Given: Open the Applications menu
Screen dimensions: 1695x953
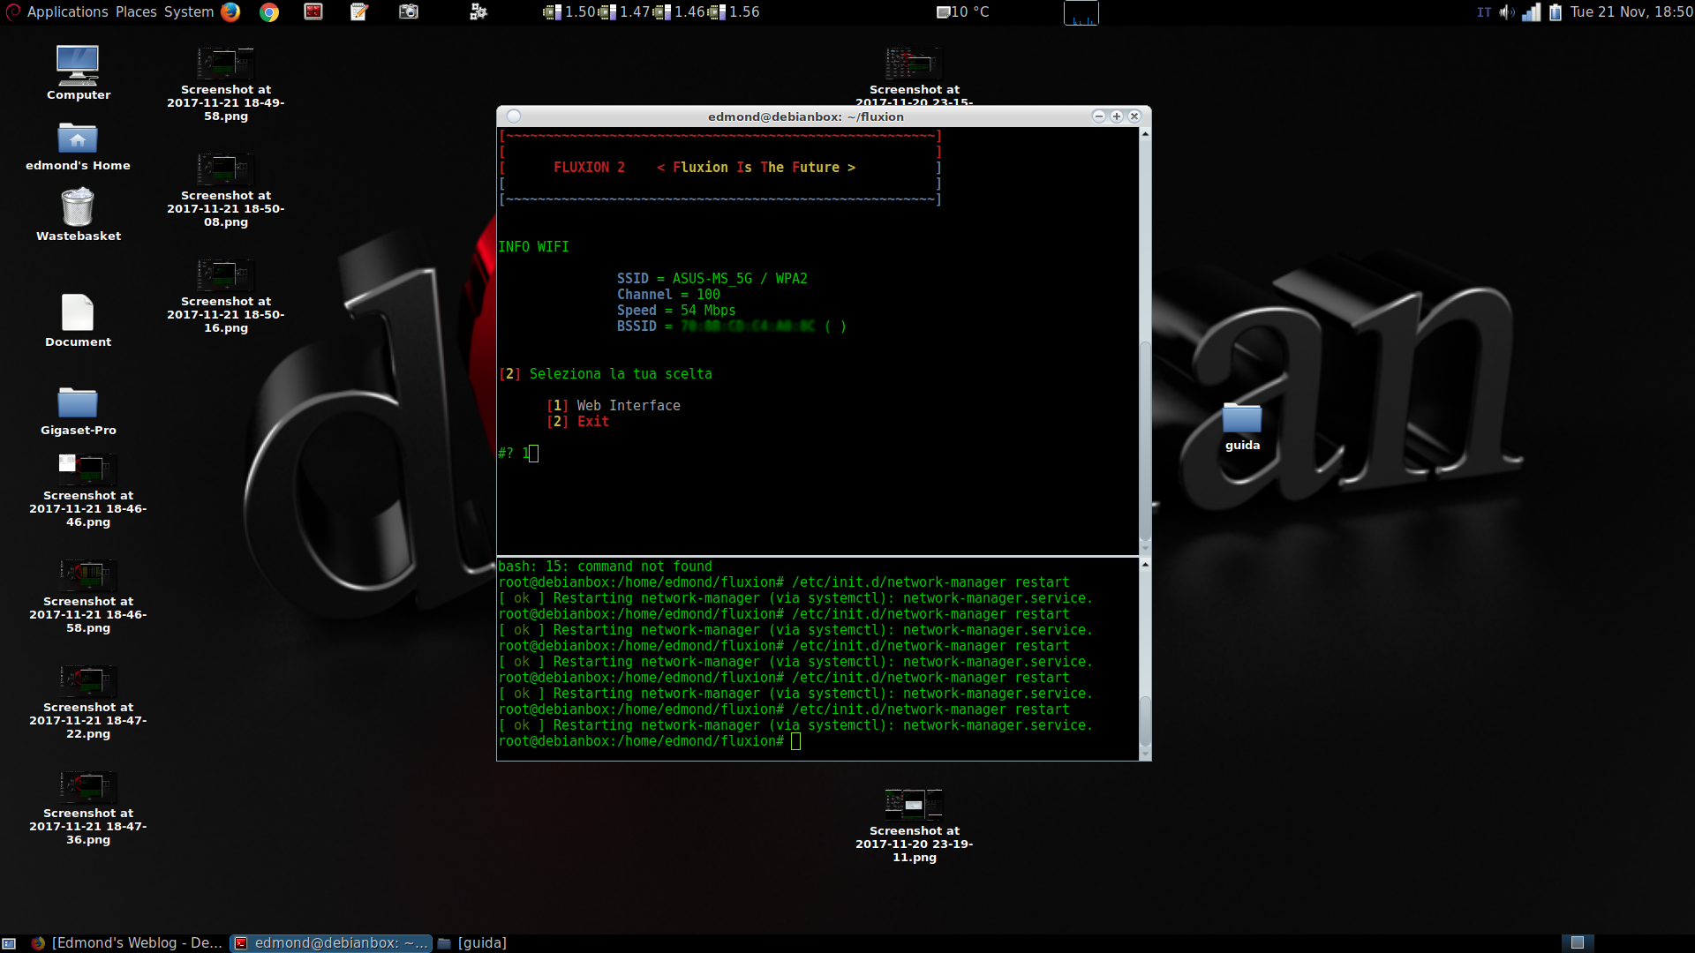Looking at the screenshot, I should pyautogui.click(x=67, y=11).
